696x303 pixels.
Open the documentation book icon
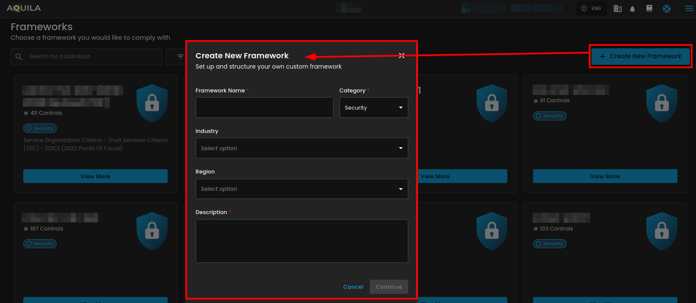point(649,8)
